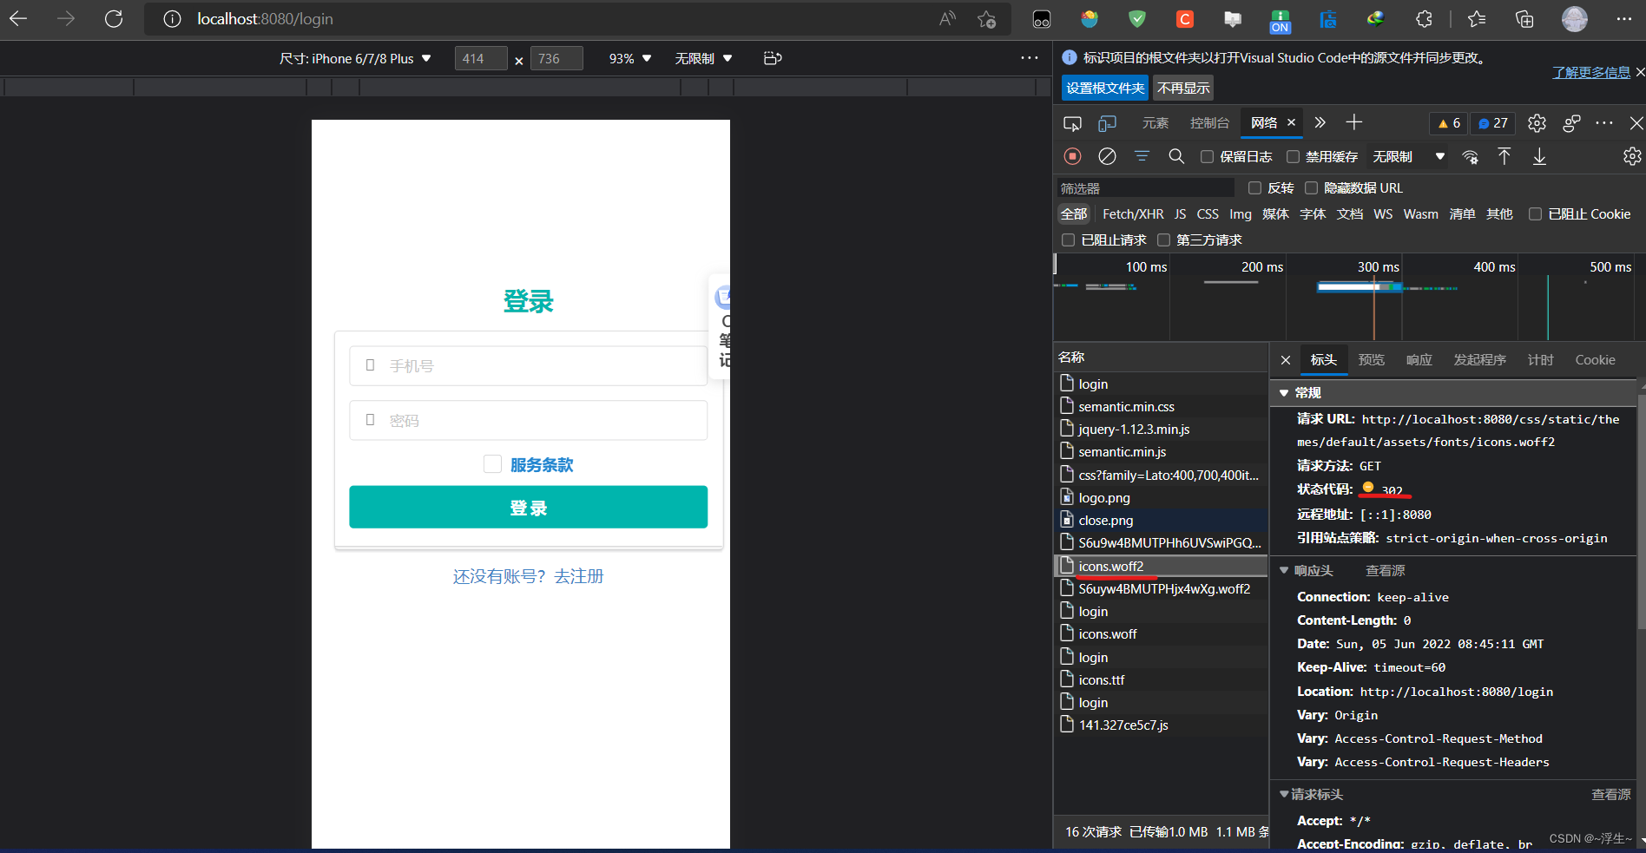Select logo.png request row
The height and width of the screenshot is (853, 1646).
[x=1161, y=498]
